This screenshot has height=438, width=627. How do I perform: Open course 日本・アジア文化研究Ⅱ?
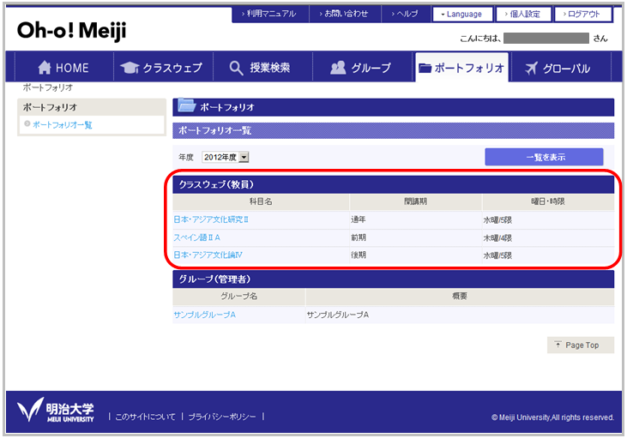coord(211,219)
